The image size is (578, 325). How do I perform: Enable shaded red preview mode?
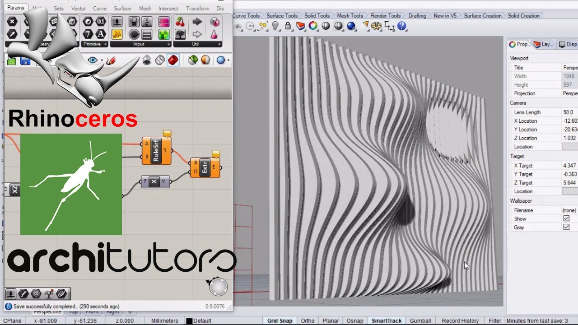click(173, 60)
